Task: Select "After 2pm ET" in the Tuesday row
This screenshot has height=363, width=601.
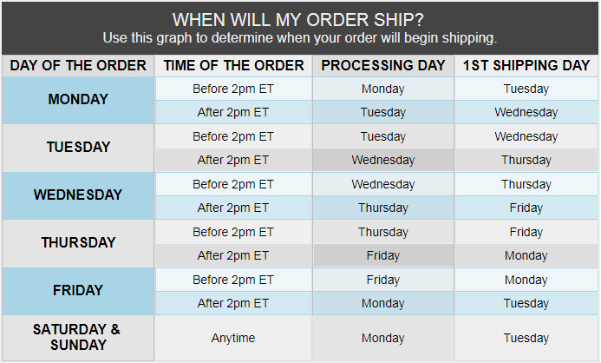Action: tap(233, 160)
